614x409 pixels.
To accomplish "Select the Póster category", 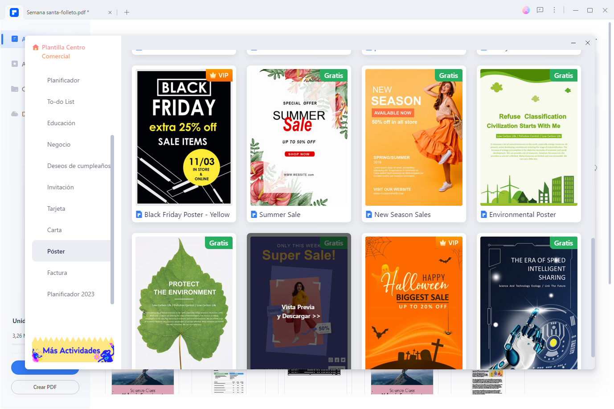I will tap(71, 251).
